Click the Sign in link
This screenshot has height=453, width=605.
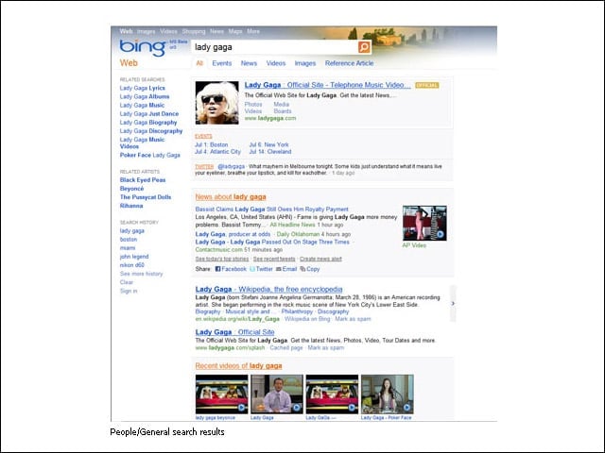[x=129, y=291]
